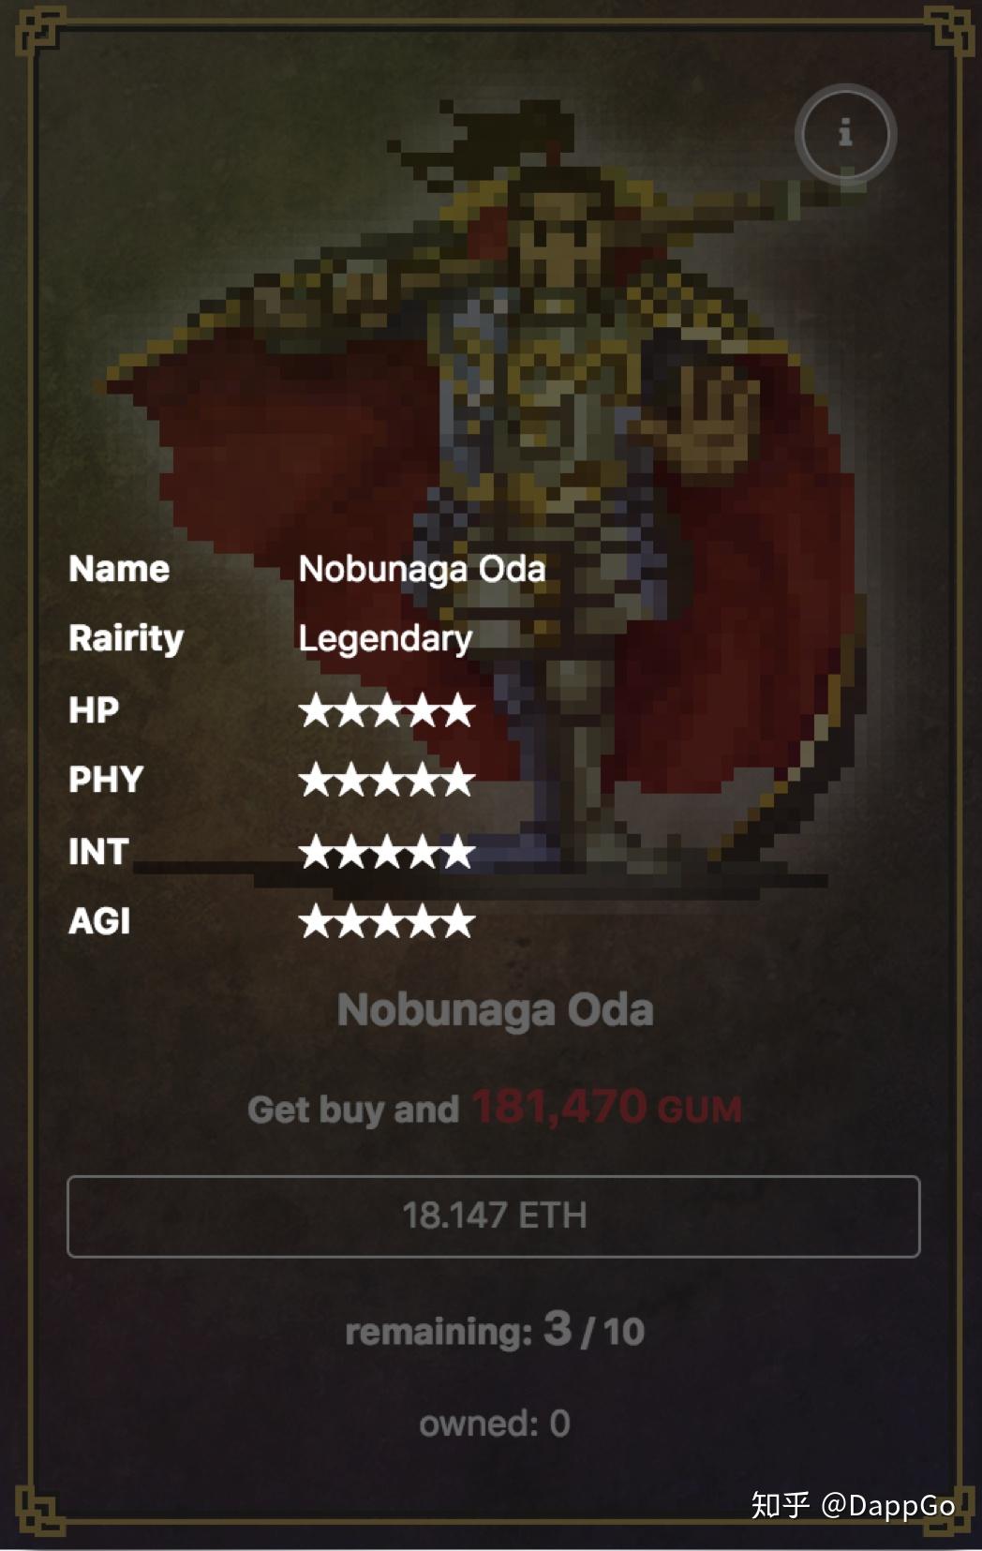This screenshot has height=1551, width=982.
Task: Click the HP five-star rating
Action: pyautogui.click(x=387, y=710)
